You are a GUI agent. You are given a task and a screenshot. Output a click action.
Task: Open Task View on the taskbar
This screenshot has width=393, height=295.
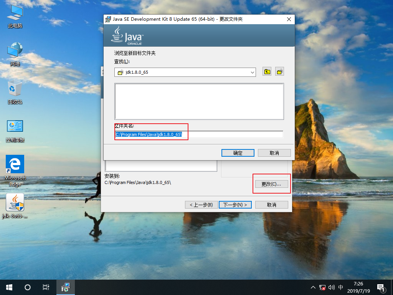[46, 287]
